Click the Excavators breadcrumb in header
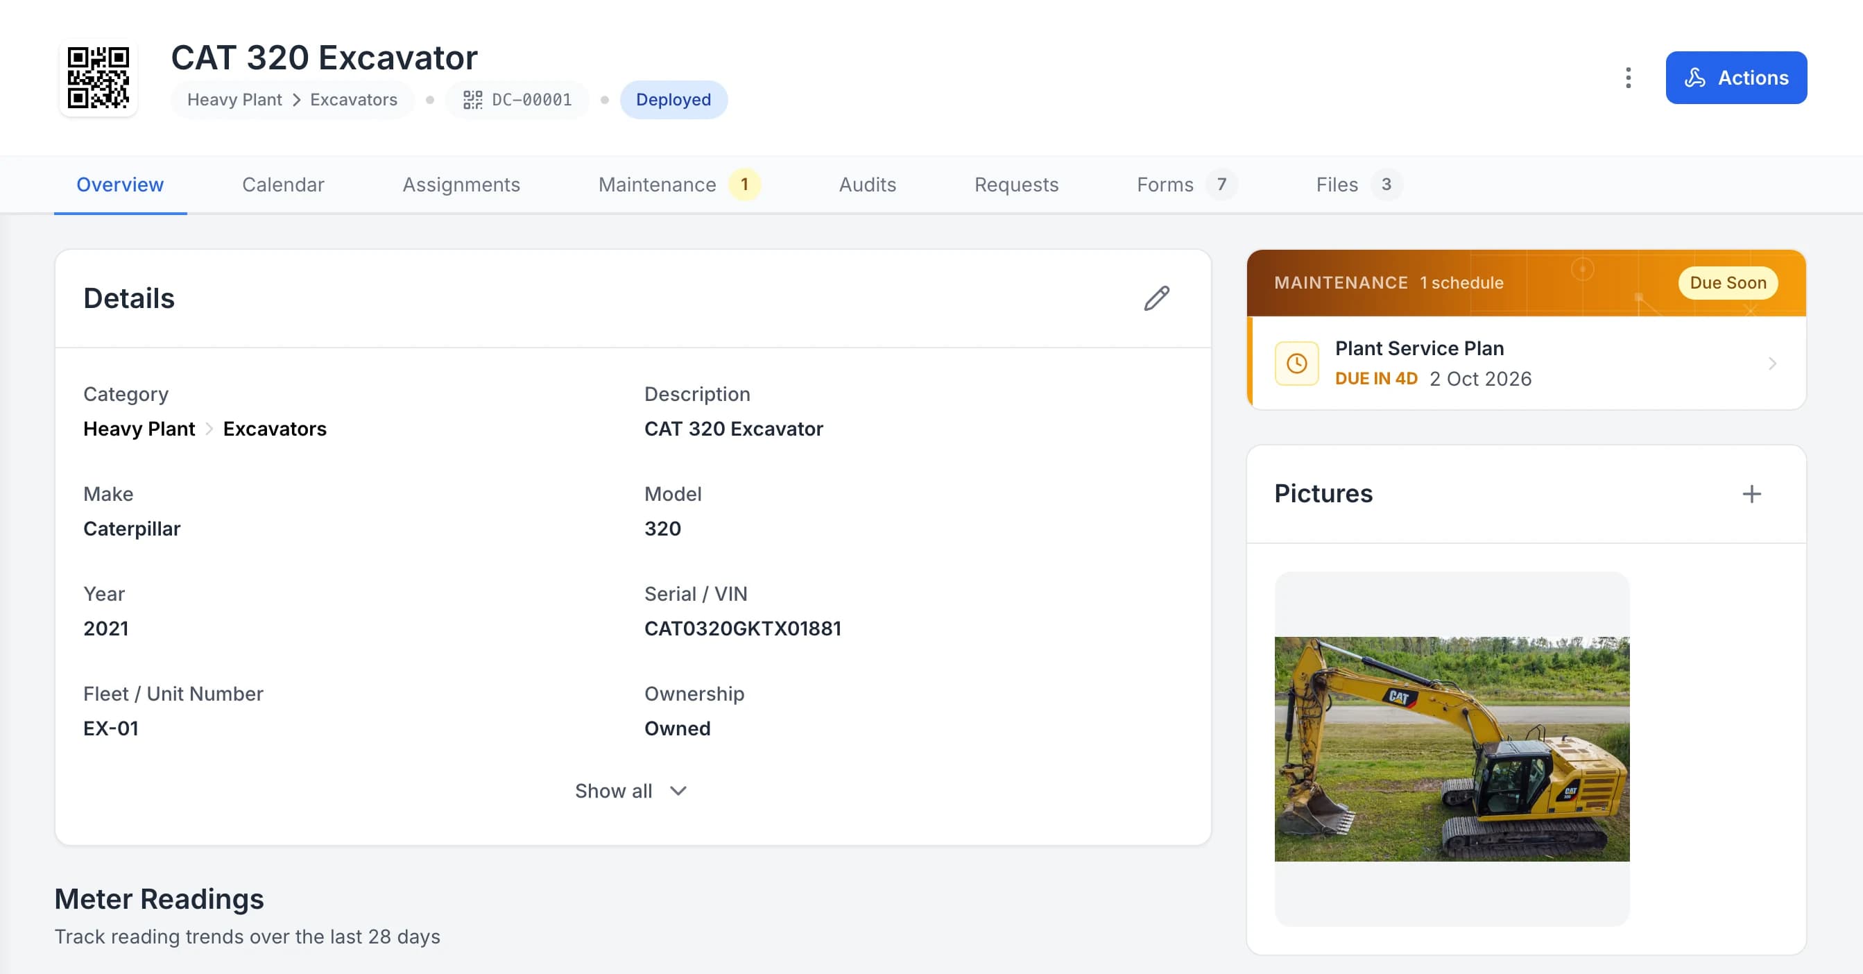Image resolution: width=1863 pixels, height=974 pixels. pyautogui.click(x=354, y=100)
